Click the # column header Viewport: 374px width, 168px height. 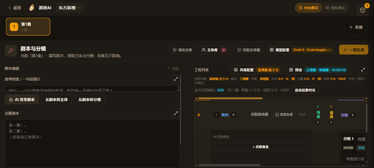click(199, 115)
